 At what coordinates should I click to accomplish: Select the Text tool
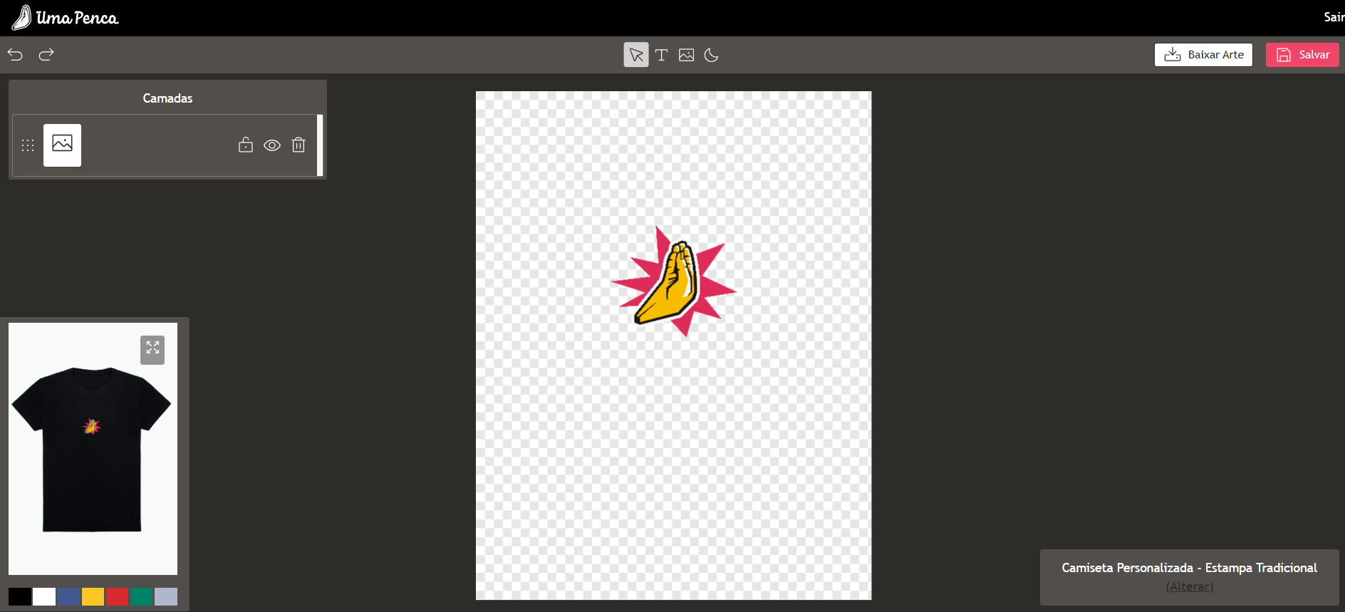[661, 55]
